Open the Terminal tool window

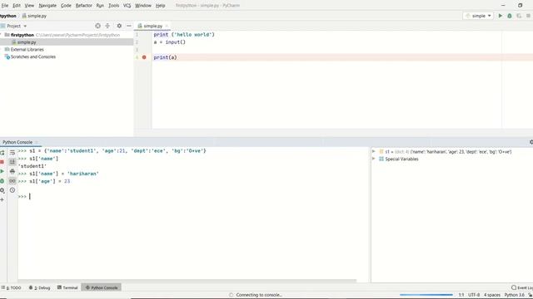point(67,287)
